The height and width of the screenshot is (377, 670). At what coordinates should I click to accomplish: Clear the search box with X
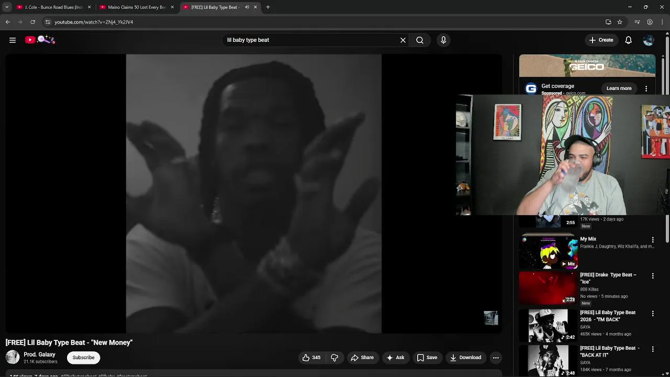pos(403,40)
